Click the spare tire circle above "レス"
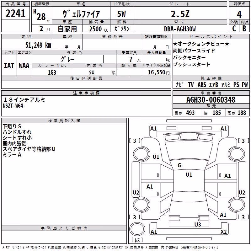This screenshot has height=251, width=251. click(x=137, y=229)
